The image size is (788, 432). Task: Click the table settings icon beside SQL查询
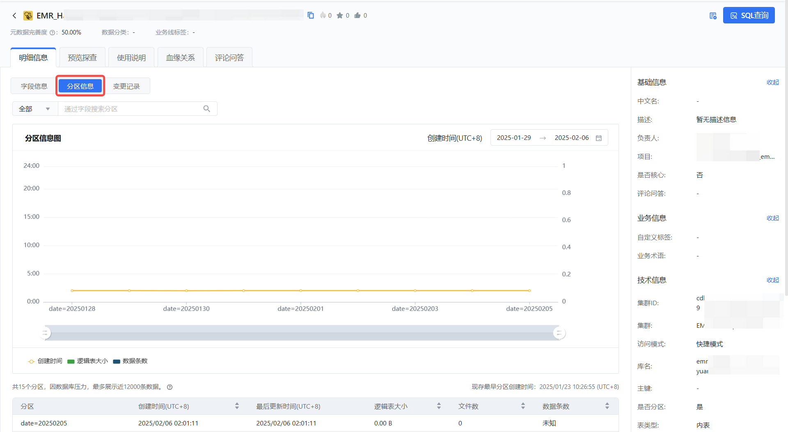[713, 16]
